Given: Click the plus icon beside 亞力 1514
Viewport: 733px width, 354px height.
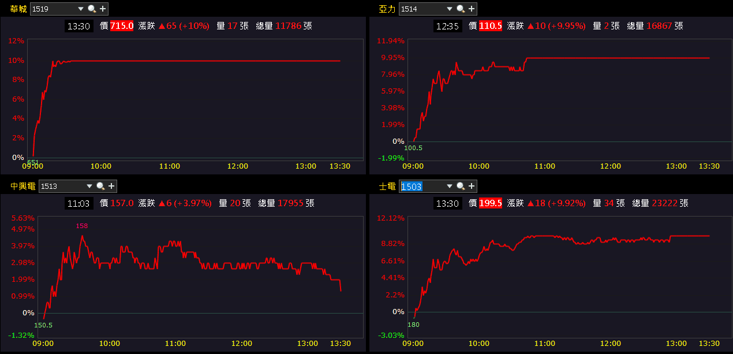Looking at the screenshot, I should 472,9.
